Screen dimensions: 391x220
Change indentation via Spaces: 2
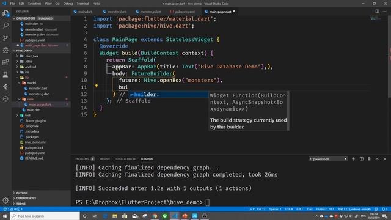tap(275, 209)
